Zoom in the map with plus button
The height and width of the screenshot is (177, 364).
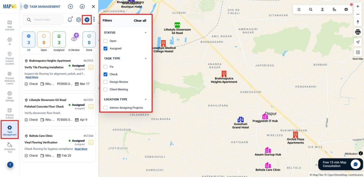pos(357,6)
